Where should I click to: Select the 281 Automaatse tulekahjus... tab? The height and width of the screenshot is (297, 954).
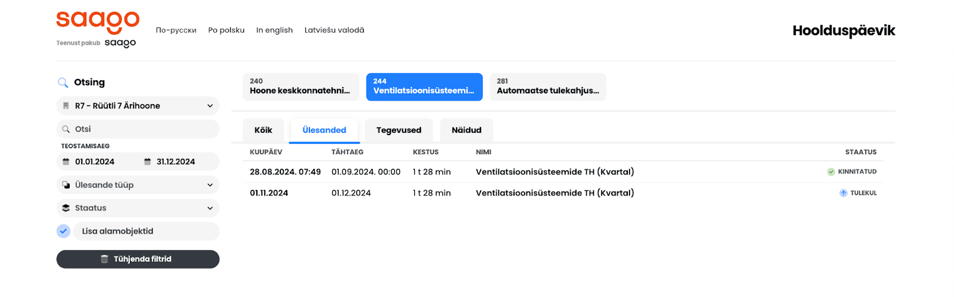click(548, 87)
